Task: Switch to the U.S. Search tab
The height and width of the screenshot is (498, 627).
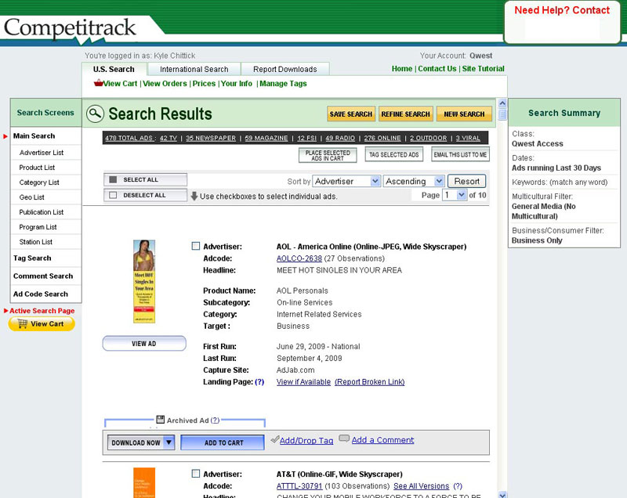Action: click(x=114, y=69)
